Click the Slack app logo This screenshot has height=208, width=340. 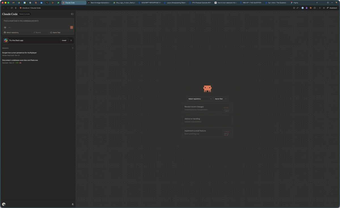pyautogui.click(x=6, y=41)
